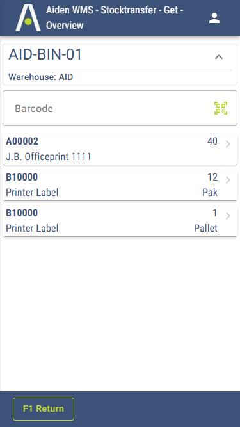Click the J.B. Officeprint 1111 description
Image resolution: width=240 pixels, height=427 pixels.
[x=49, y=157]
